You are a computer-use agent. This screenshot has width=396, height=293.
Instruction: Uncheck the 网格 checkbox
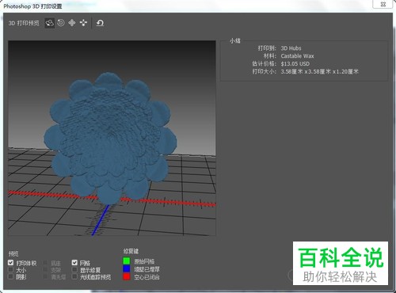(74, 263)
